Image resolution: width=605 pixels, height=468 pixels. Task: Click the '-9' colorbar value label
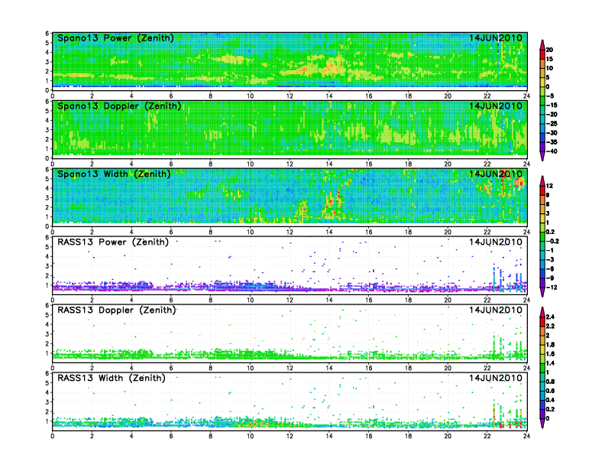tap(550, 278)
